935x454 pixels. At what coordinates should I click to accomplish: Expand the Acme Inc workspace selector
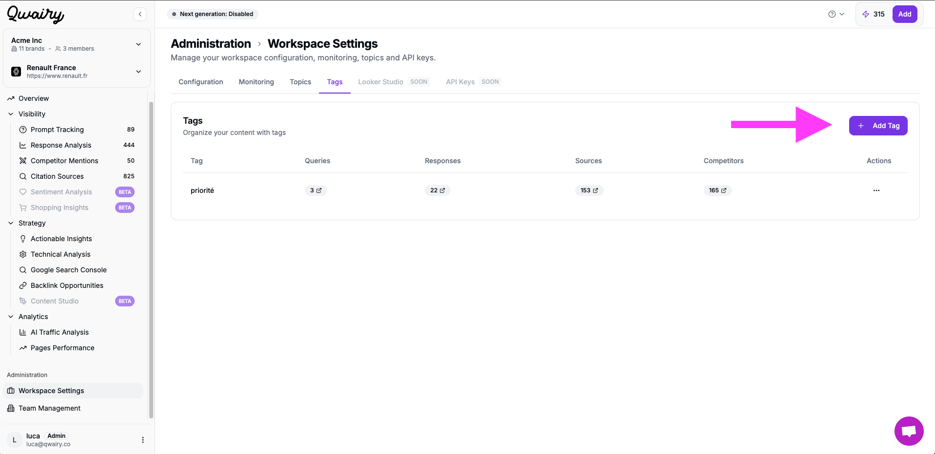[x=77, y=44]
